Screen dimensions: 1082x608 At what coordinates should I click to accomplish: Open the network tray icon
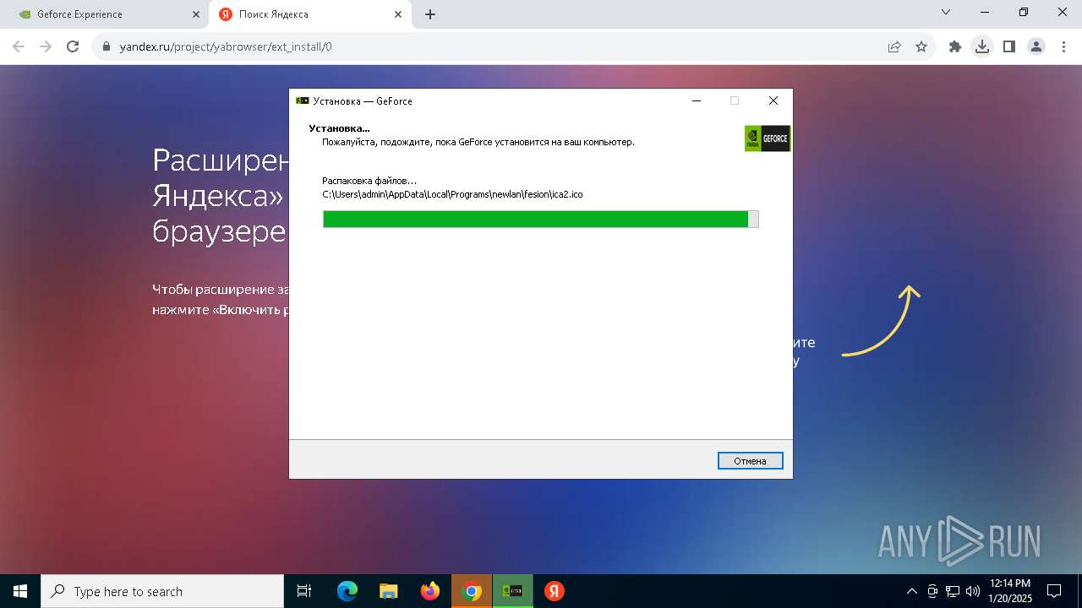953,591
